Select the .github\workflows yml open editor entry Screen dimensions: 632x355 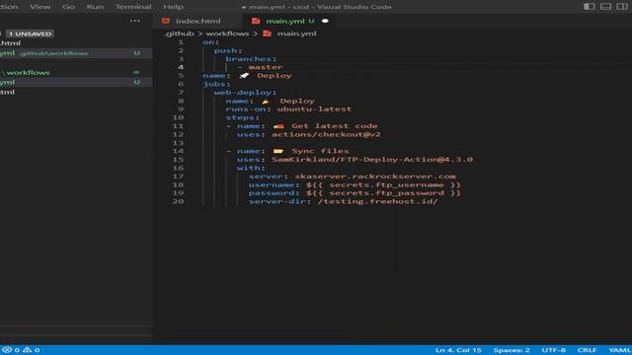[76, 53]
